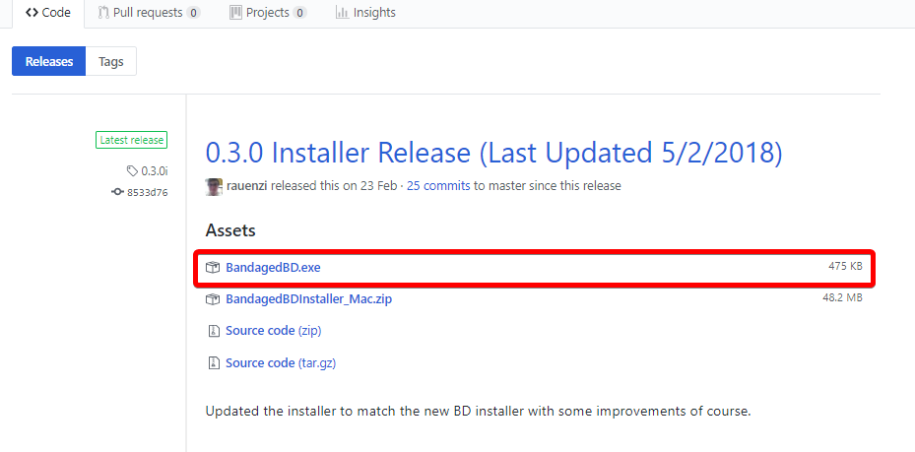Click the 'Updated the installer' description text
The height and width of the screenshot is (452, 915).
pyautogui.click(x=478, y=411)
